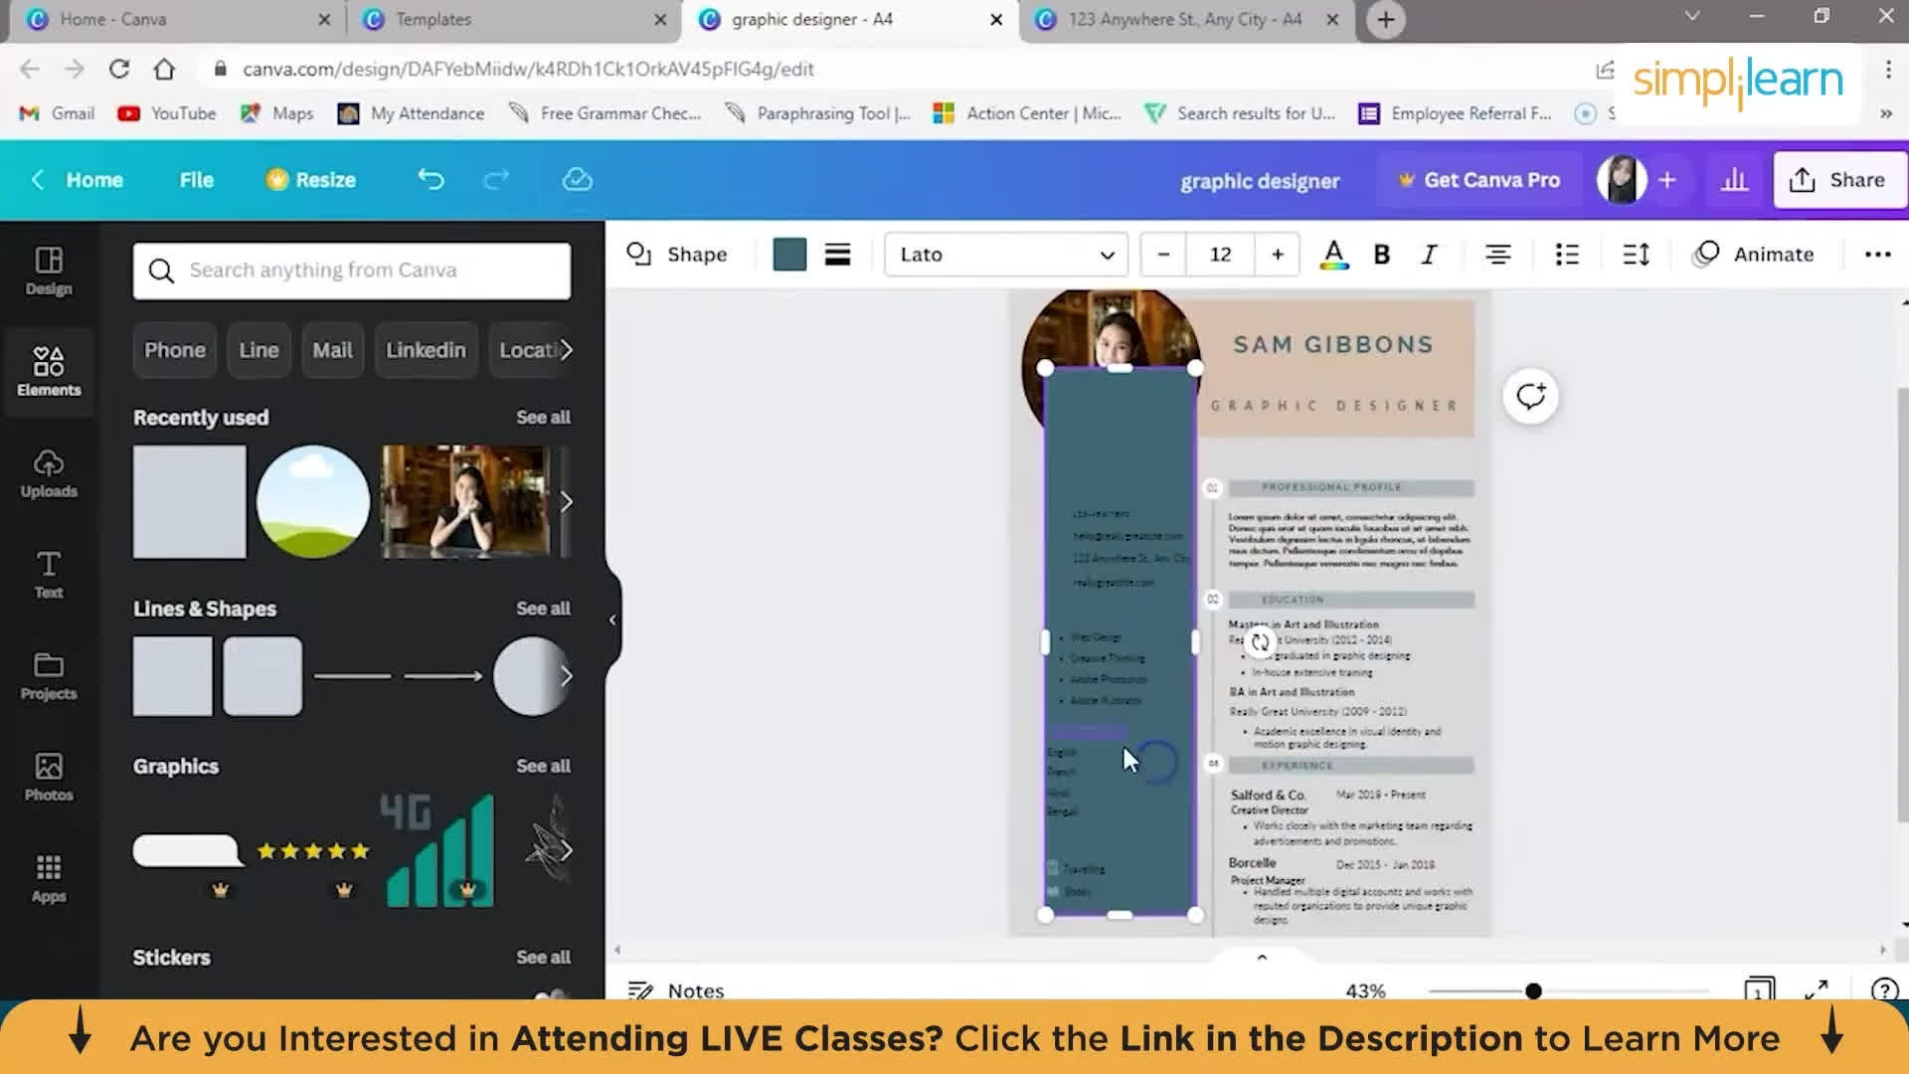Click the sync icon on the resume
1909x1074 pixels.
[x=1260, y=642]
